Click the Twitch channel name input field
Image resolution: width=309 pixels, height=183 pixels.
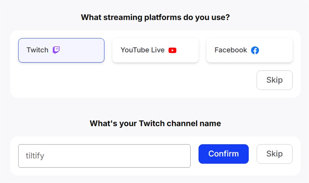coord(104,156)
